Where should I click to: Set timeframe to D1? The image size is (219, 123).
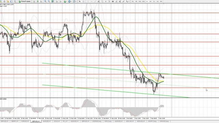pos(154,1)
